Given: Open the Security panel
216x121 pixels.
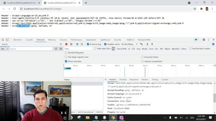Looking at the screenshot, I should click(117, 40).
